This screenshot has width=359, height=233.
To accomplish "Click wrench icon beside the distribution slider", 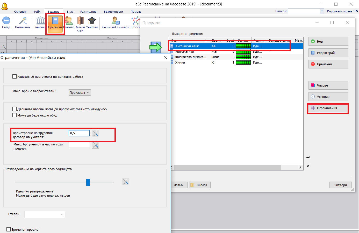I will [x=126, y=182].
